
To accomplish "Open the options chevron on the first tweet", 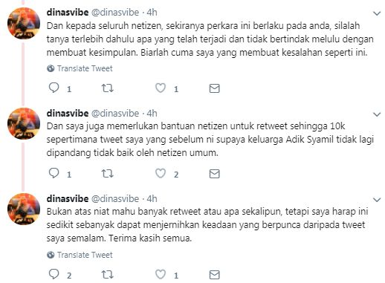I will click(377, 13).
